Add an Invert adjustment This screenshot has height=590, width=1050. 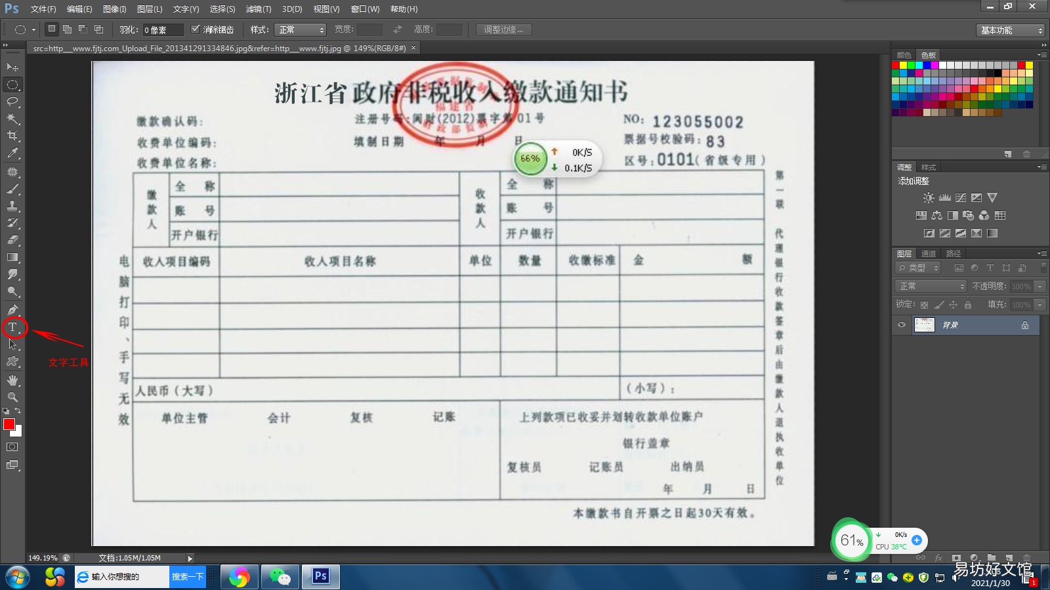point(929,233)
